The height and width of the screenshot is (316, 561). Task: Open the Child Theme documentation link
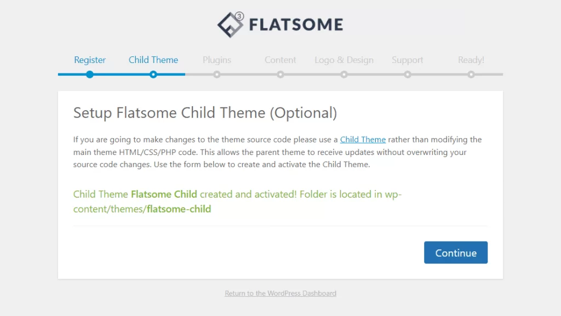[x=363, y=139]
